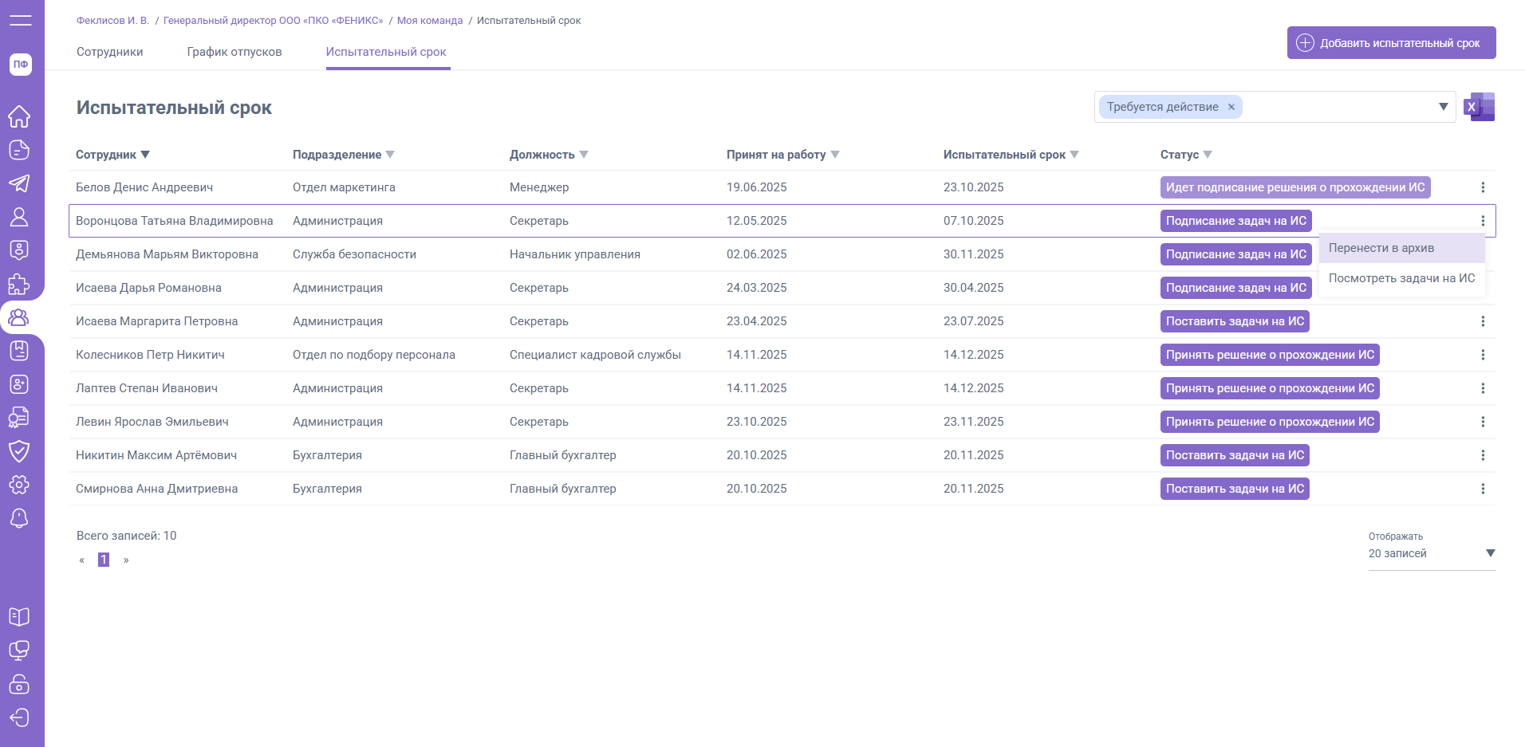Click 'Добавить испытательный срок' button
The image size is (1525, 747).
click(1391, 43)
